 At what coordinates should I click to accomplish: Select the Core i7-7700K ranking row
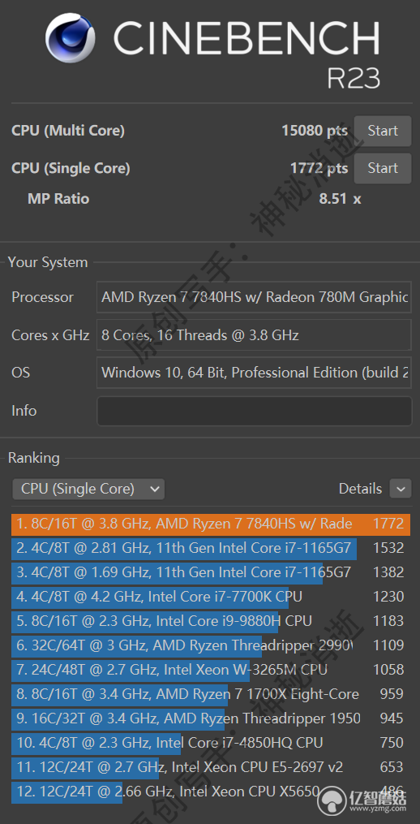[x=211, y=597]
